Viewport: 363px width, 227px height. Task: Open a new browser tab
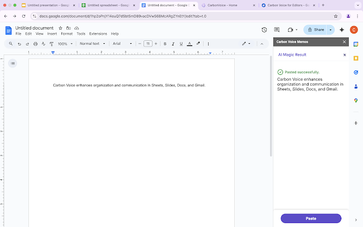click(323, 5)
